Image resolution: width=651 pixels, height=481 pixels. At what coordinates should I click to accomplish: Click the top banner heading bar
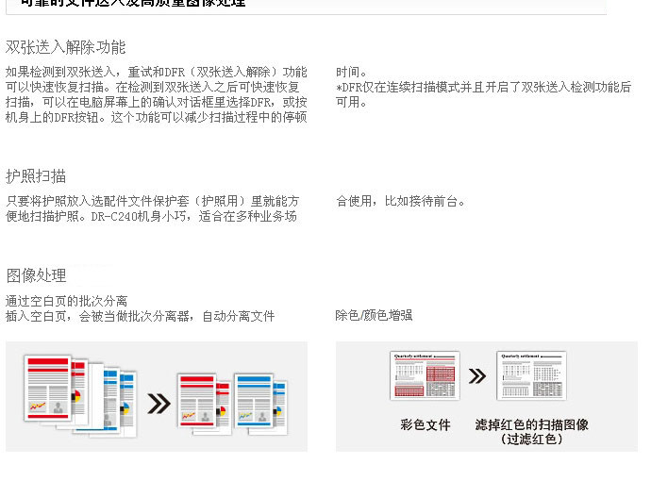tap(306, 7)
